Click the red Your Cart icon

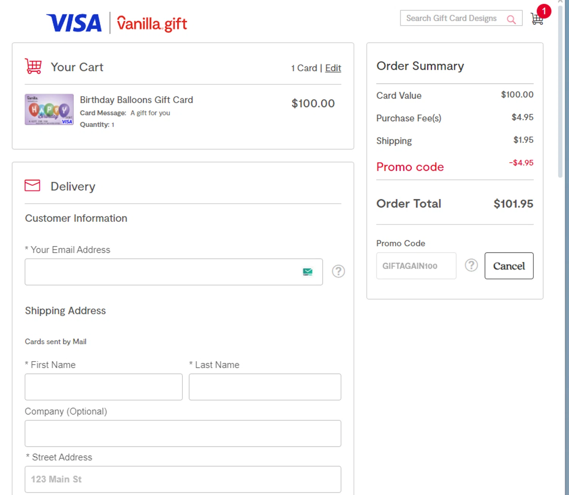33,66
